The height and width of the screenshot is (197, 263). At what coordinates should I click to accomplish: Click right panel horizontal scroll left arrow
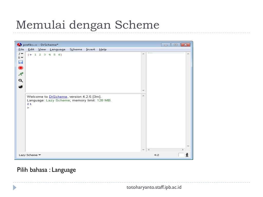coord(149,150)
